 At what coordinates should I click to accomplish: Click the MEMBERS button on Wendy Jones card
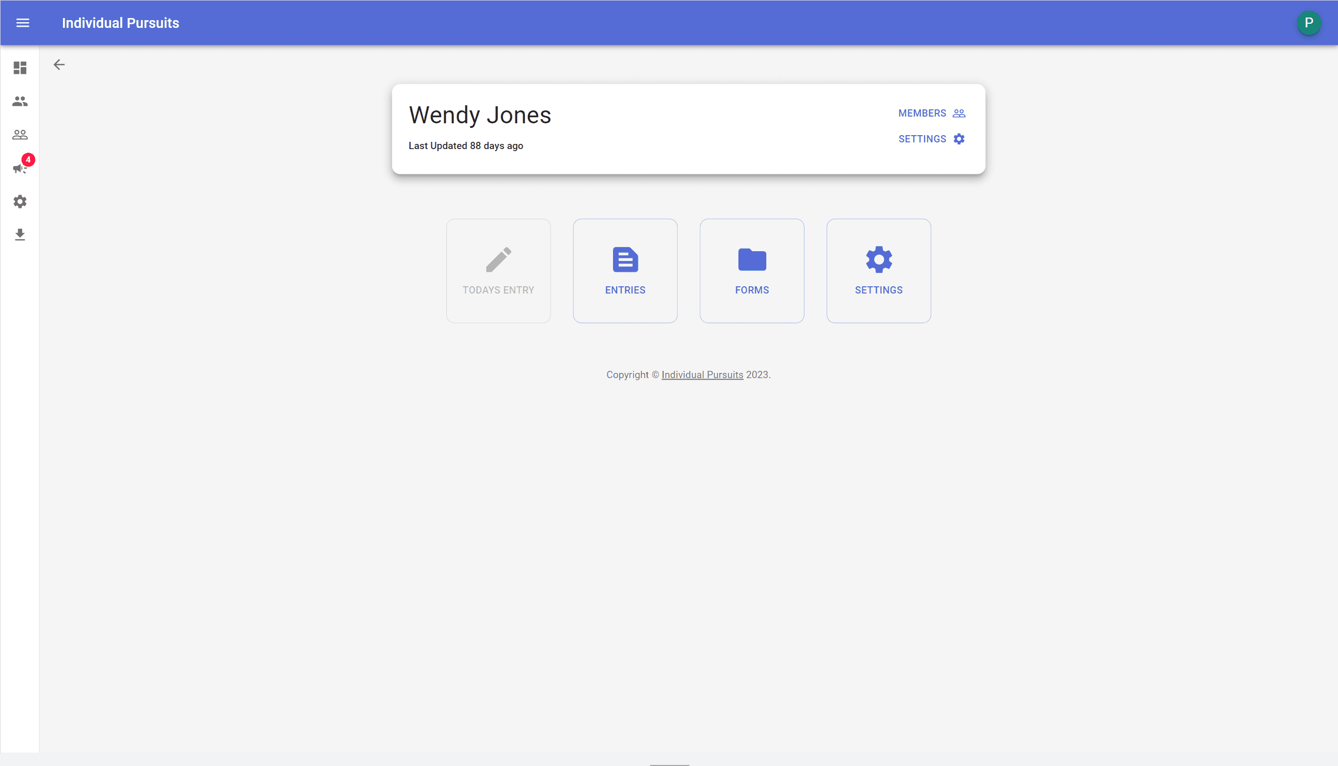click(931, 113)
